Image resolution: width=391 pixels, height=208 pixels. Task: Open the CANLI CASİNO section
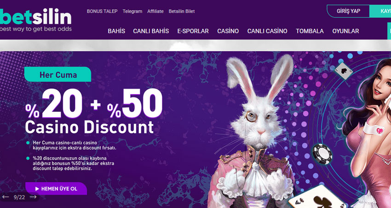pos(267,31)
